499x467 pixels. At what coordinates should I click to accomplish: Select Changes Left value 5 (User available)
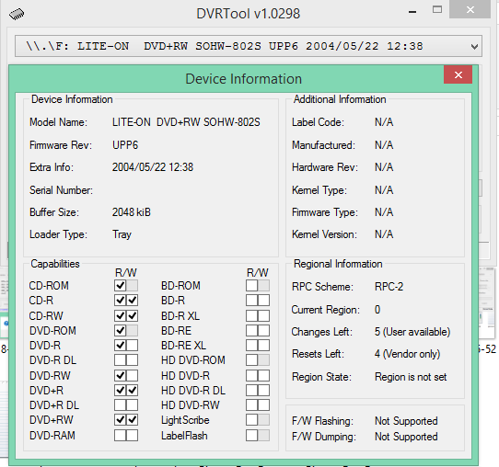coord(412,332)
